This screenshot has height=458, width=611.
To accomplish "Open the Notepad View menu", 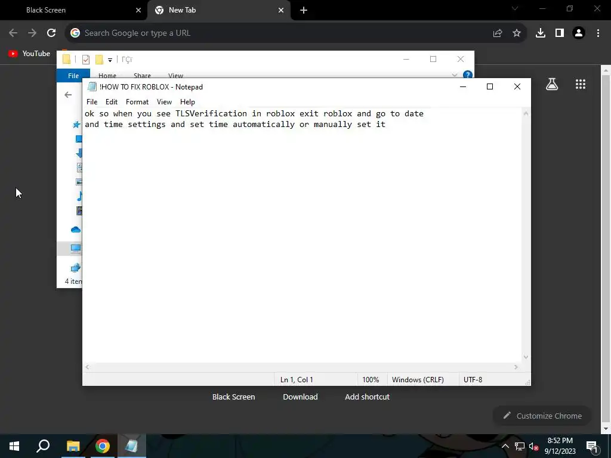I will (x=164, y=101).
